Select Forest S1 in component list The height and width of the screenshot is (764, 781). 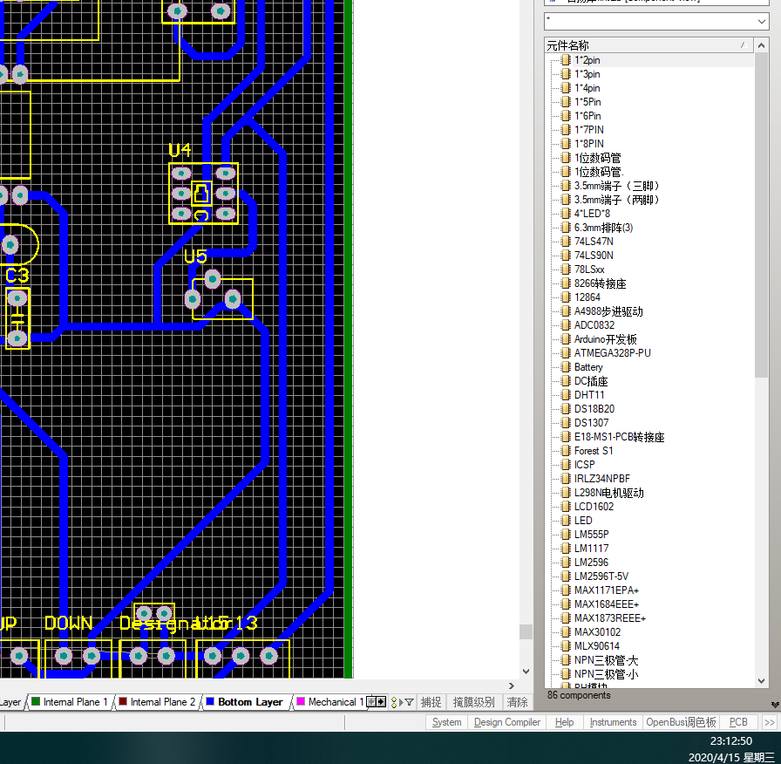click(594, 451)
